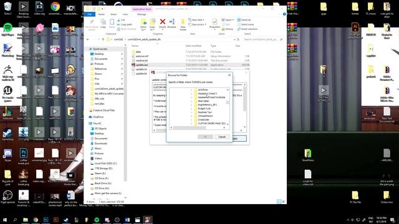
Task: Click the Application Tools contextual tab
Action: 142,9
